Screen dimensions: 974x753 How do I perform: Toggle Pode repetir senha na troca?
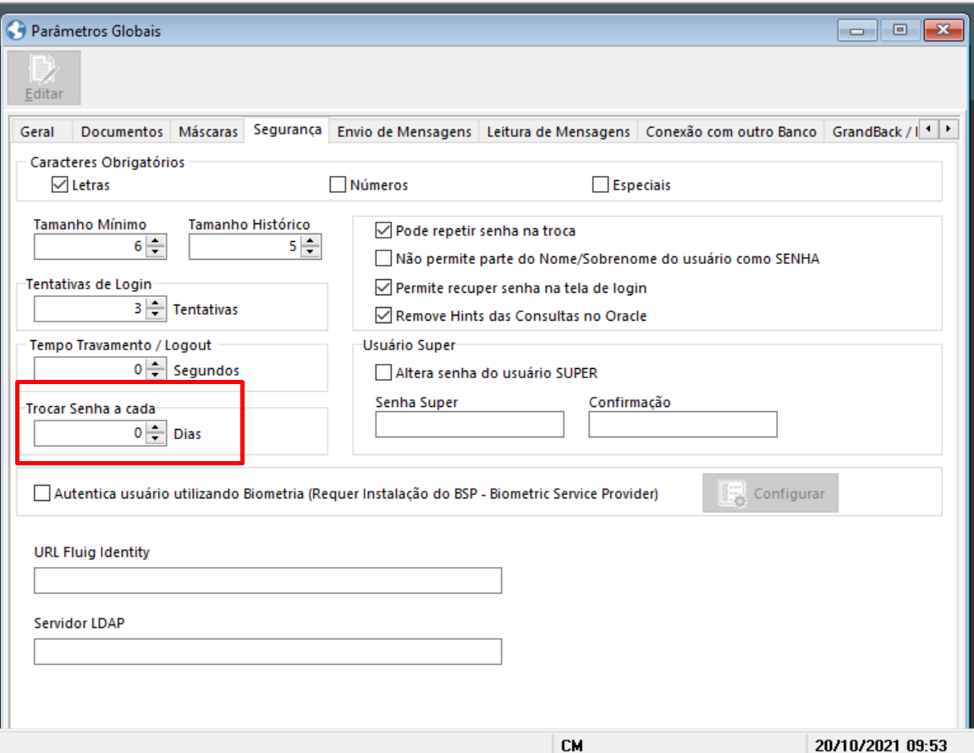pyautogui.click(x=383, y=230)
